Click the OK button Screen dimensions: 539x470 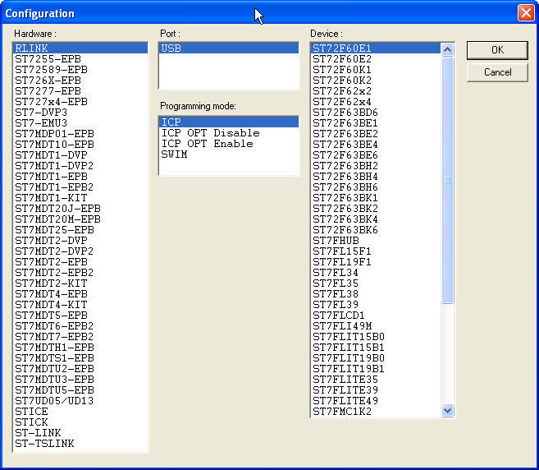pyautogui.click(x=497, y=50)
